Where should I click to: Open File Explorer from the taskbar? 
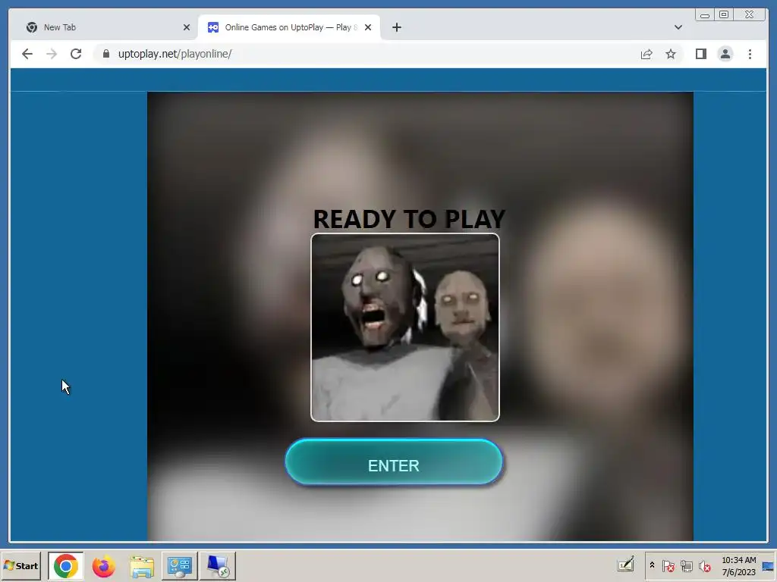point(142,566)
